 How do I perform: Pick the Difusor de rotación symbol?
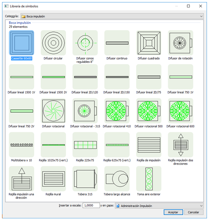point(180,43)
